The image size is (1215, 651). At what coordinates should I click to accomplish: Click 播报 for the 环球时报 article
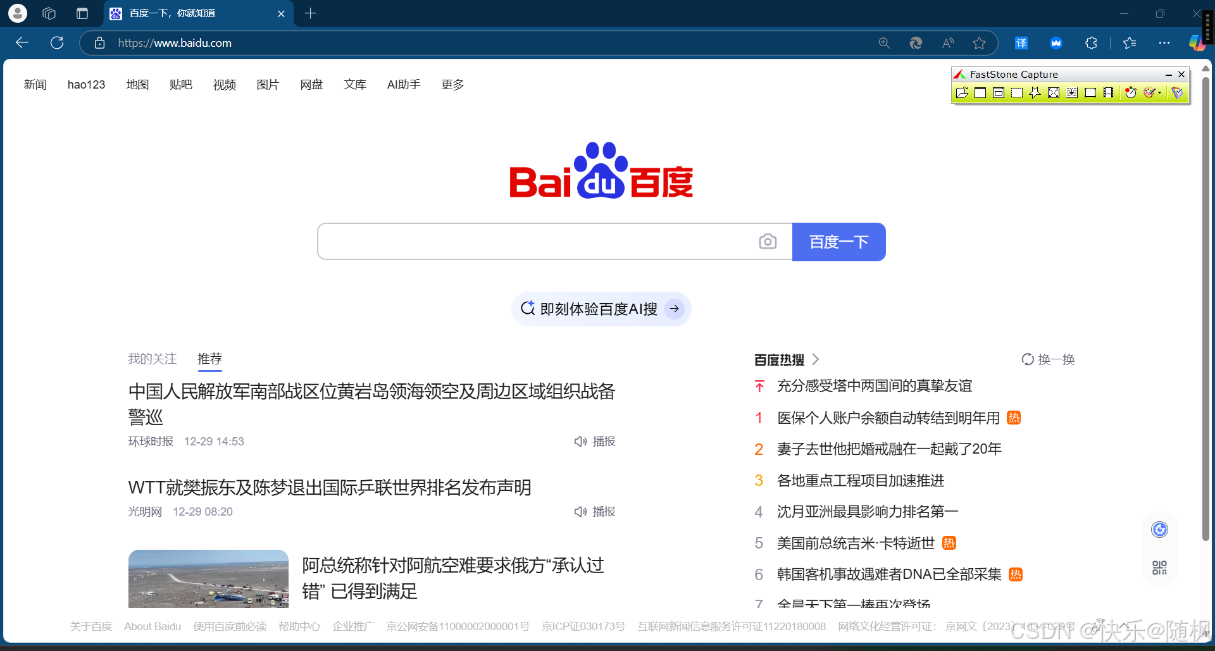(595, 442)
